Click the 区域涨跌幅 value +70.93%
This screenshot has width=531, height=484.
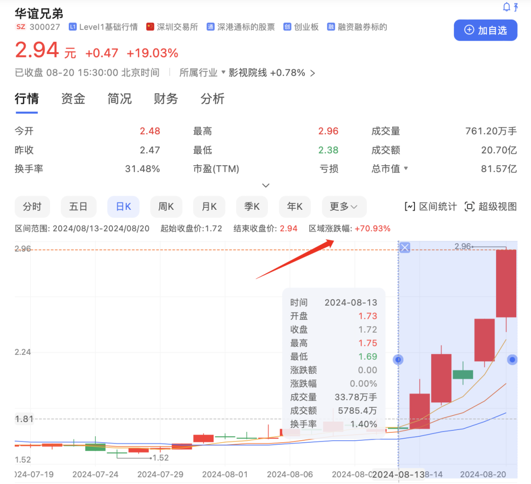click(x=373, y=228)
